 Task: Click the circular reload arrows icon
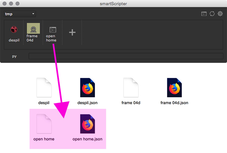coord(212,14)
